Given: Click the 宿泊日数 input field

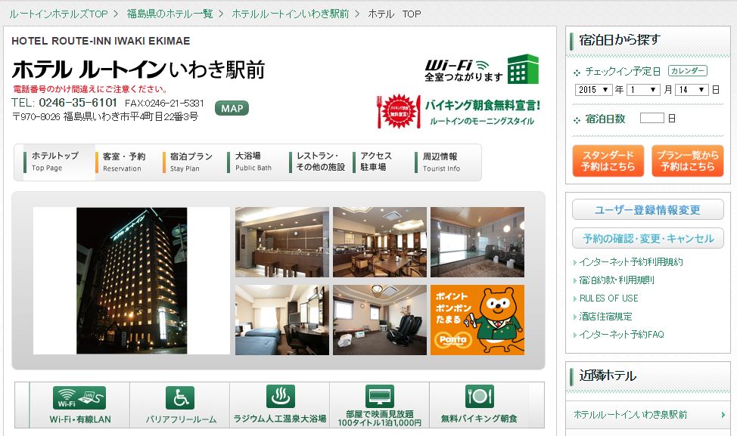Looking at the screenshot, I should [x=652, y=118].
